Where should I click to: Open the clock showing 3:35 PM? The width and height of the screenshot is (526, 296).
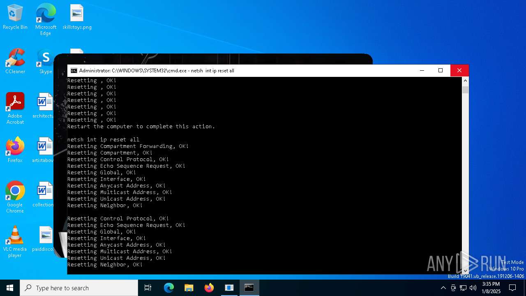[491, 288]
